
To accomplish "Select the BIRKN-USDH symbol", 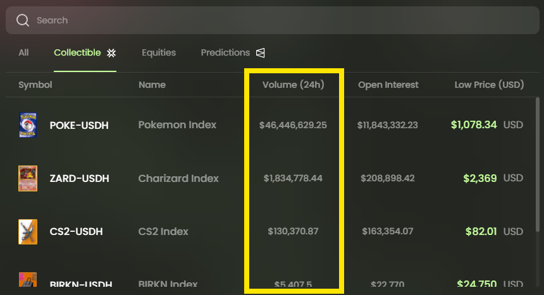I will pyautogui.click(x=81, y=284).
